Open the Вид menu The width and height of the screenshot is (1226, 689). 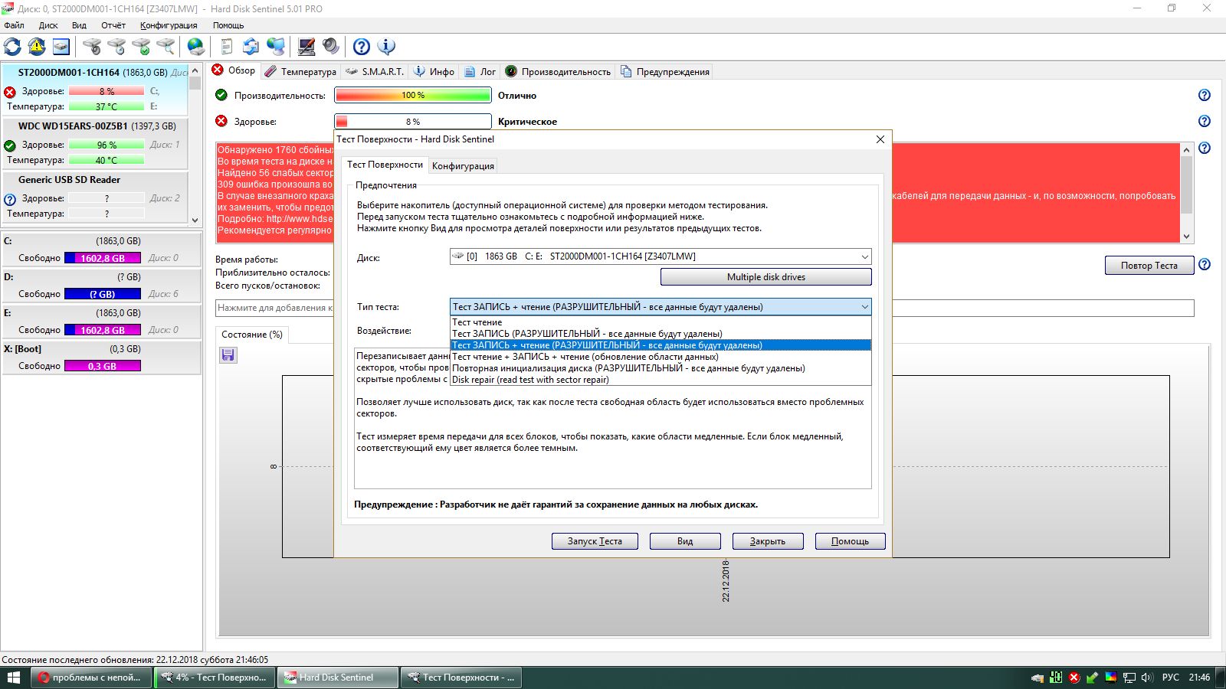pos(79,25)
